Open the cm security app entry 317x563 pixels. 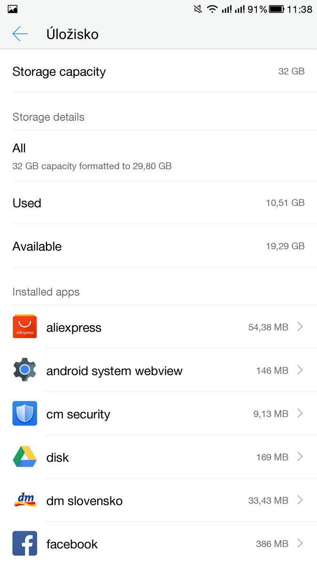pyautogui.click(x=141, y=414)
